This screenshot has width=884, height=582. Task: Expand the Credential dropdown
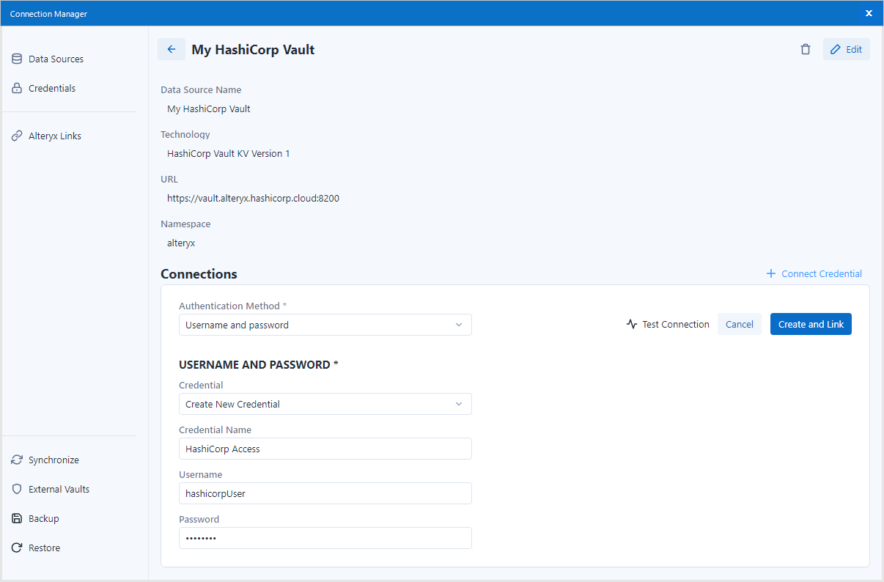pyautogui.click(x=325, y=404)
